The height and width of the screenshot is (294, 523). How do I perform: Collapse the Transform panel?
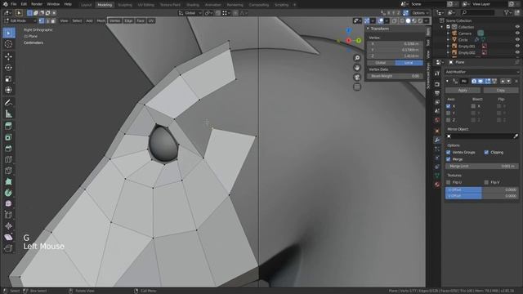(x=368, y=29)
